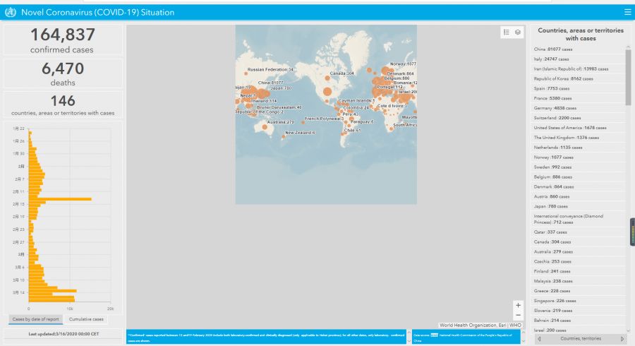
Task: Open the map layers panel
Action: 518,32
